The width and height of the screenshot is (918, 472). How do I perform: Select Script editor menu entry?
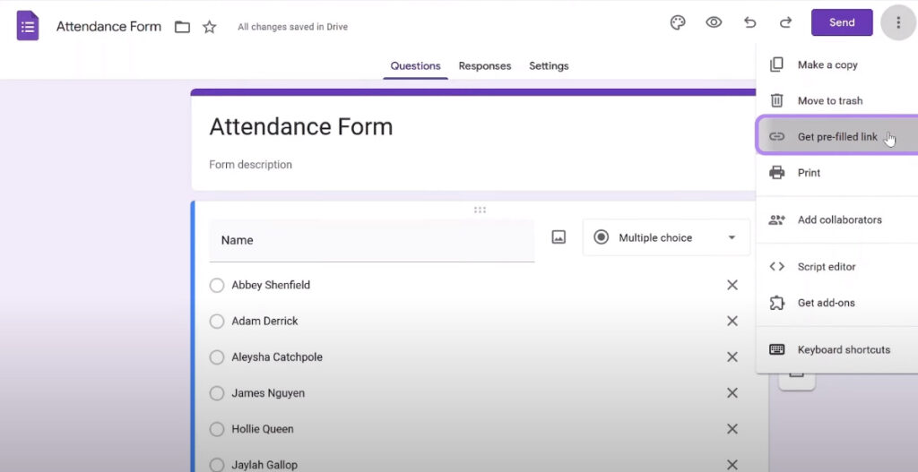click(837, 267)
